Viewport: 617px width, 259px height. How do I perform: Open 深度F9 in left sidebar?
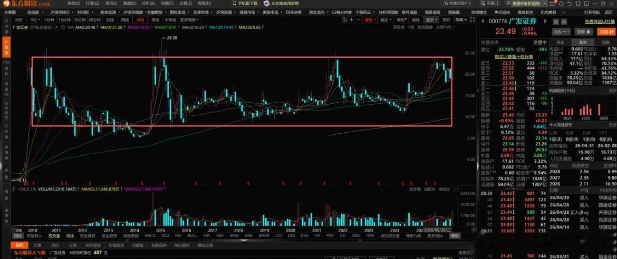coord(6,89)
